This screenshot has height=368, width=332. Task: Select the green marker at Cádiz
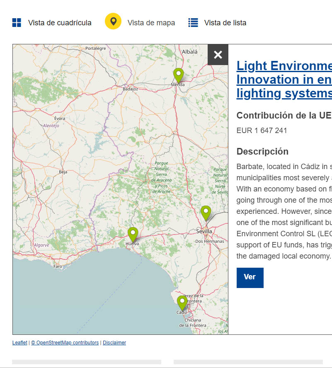(x=182, y=303)
